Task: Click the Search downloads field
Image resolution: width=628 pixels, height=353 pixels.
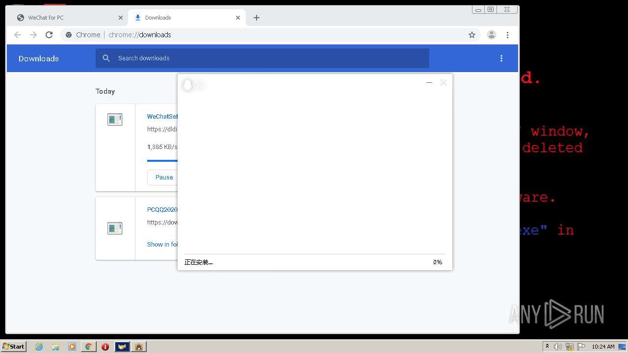Action: coord(262,58)
